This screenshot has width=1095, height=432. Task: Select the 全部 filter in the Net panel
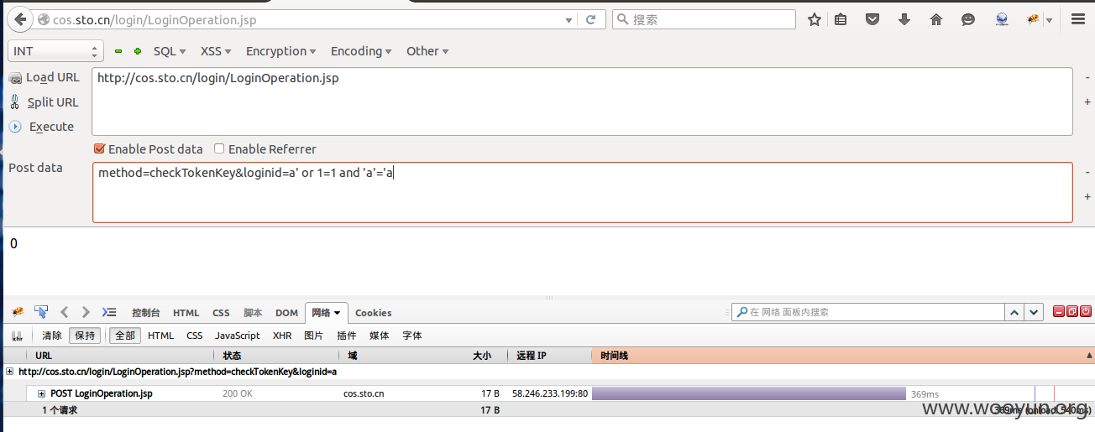[125, 336]
